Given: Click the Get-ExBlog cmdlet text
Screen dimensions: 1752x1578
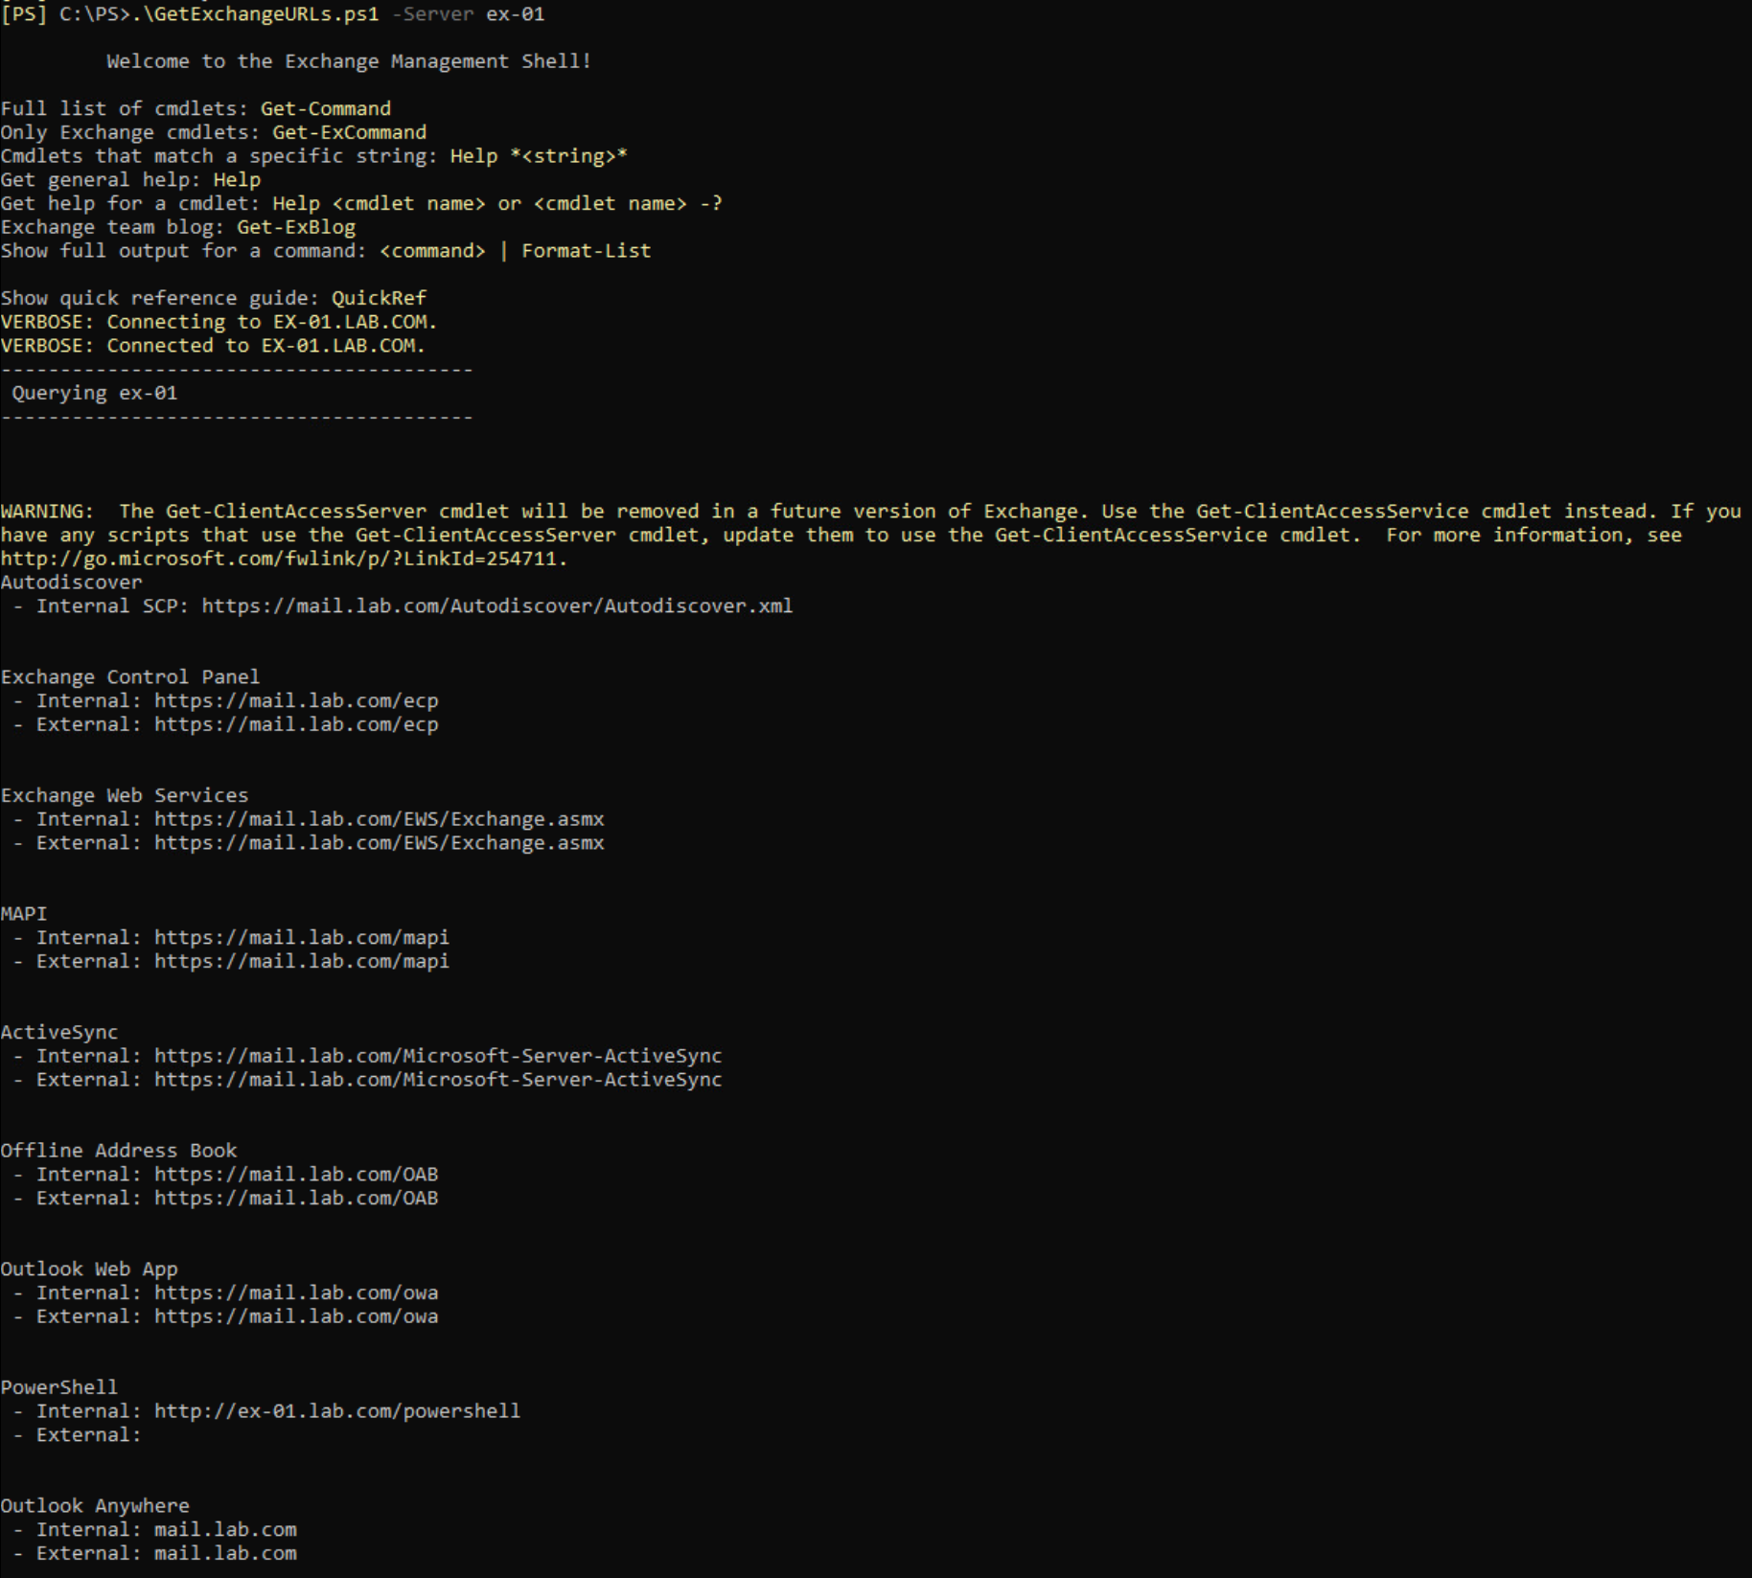Looking at the screenshot, I should click(x=296, y=227).
